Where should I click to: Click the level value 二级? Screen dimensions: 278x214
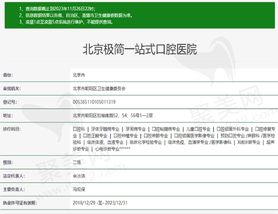[x=77, y=162]
